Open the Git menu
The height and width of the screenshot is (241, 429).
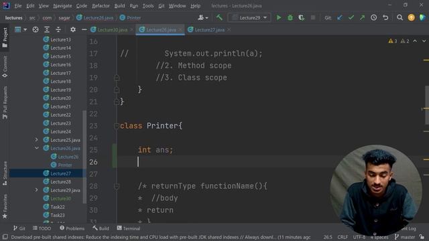[162, 6]
